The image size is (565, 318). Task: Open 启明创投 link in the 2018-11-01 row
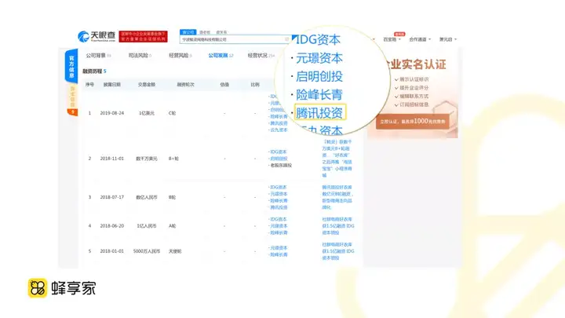(x=279, y=159)
